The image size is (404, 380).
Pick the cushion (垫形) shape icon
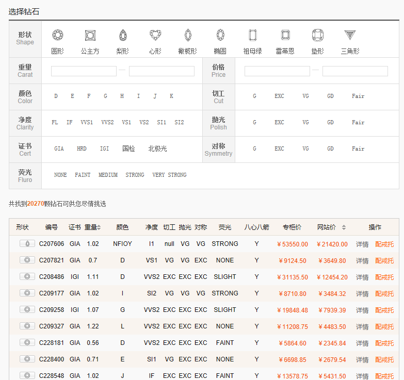click(x=317, y=36)
